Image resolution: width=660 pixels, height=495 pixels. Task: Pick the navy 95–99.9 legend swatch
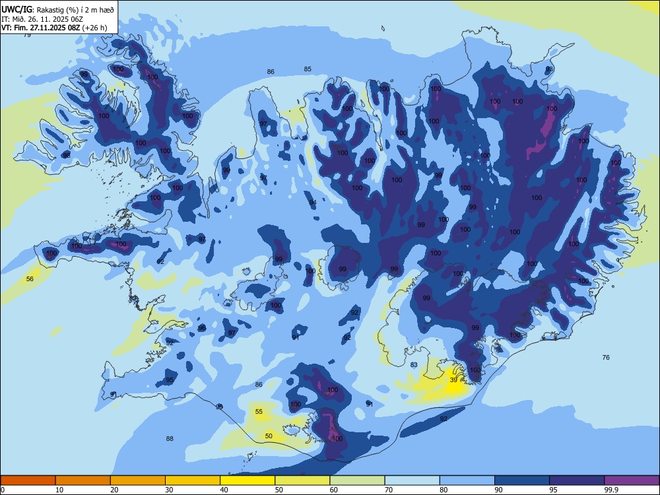click(577, 480)
